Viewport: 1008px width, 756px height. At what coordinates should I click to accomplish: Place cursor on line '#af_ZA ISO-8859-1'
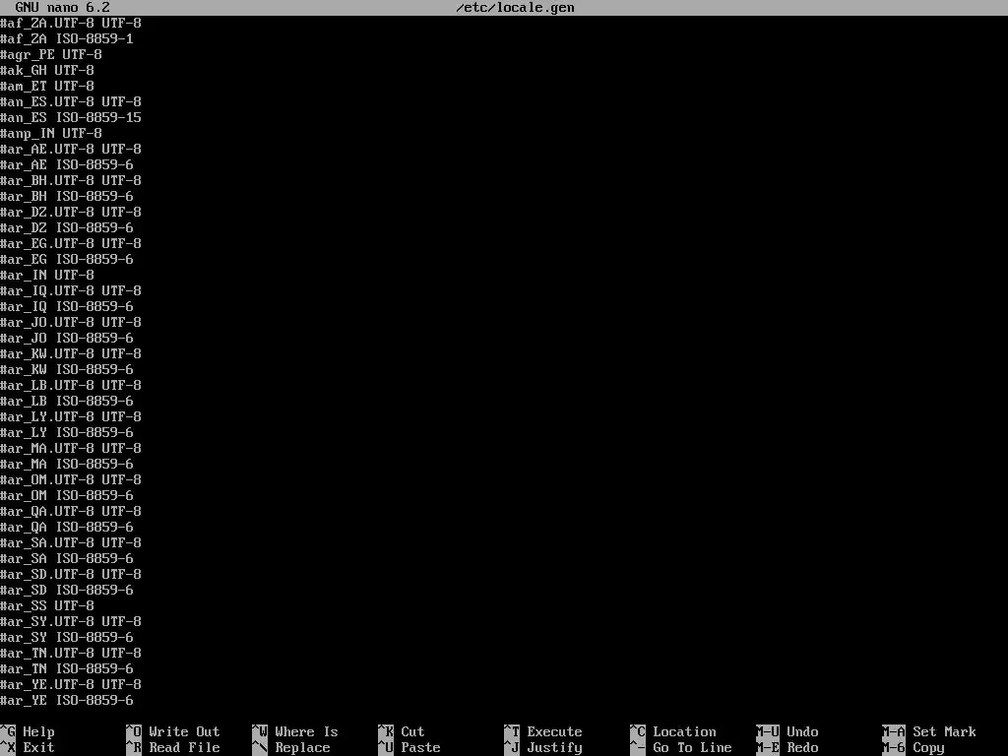pyautogui.click(x=67, y=38)
